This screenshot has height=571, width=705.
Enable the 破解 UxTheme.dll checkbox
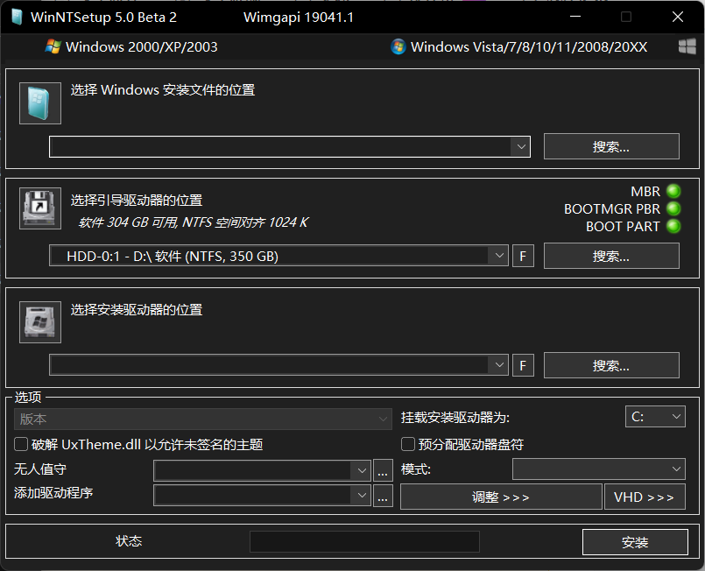click(21, 444)
